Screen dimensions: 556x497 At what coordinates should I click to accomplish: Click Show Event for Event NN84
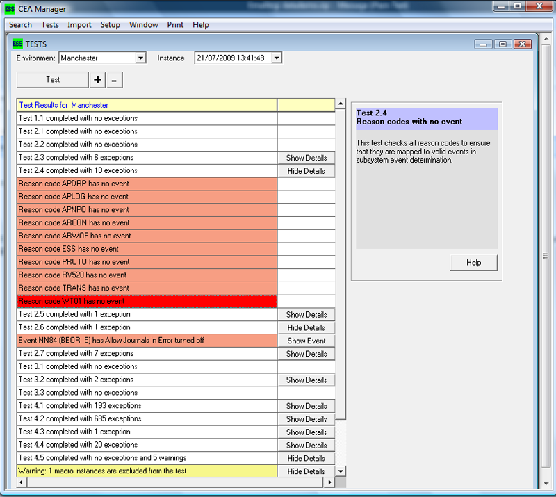[306, 341]
